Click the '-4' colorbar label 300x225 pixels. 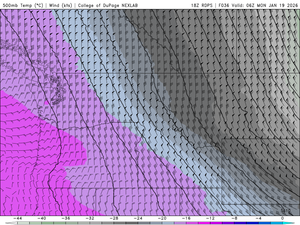[258, 218]
